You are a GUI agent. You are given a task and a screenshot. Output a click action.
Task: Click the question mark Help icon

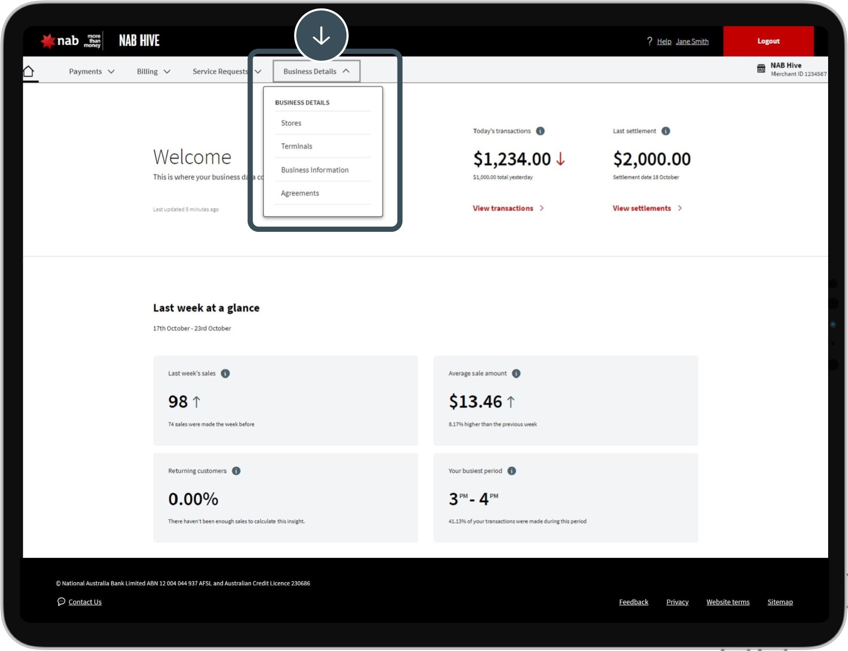click(649, 41)
